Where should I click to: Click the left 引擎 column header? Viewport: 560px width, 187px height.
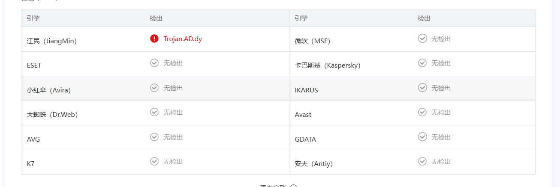33,18
